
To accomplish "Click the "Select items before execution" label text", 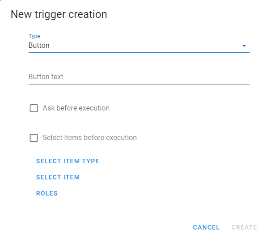I will pos(90,138).
